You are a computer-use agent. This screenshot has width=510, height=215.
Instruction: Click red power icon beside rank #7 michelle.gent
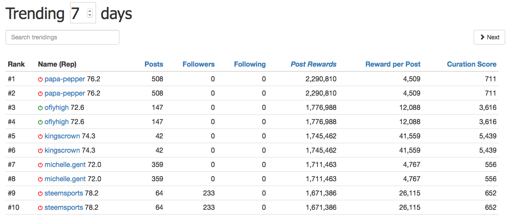tap(41, 165)
